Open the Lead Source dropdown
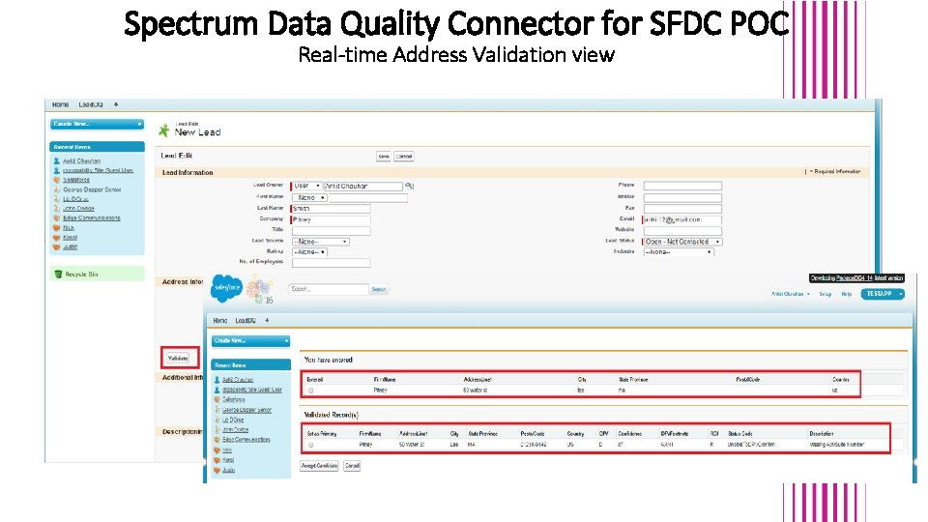 tap(321, 242)
